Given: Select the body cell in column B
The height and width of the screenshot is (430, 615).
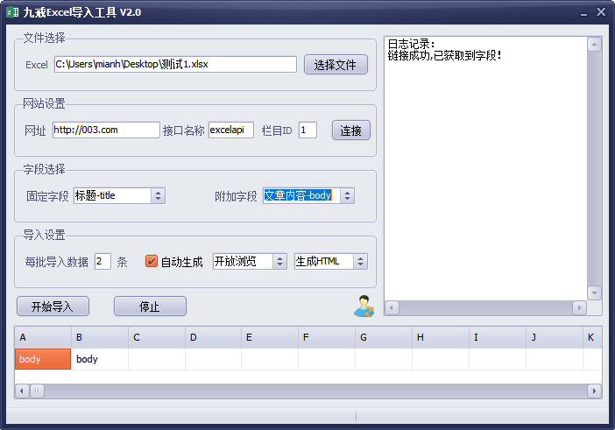Looking at the screenshot, I should 100,359.
